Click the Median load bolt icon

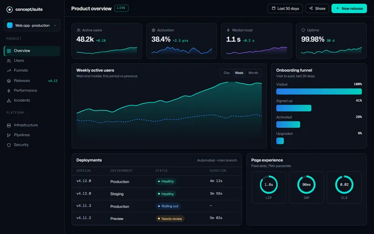click(x=228, y=30)
